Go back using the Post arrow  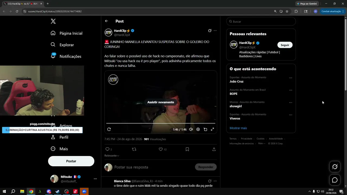[x=107, y=21]
